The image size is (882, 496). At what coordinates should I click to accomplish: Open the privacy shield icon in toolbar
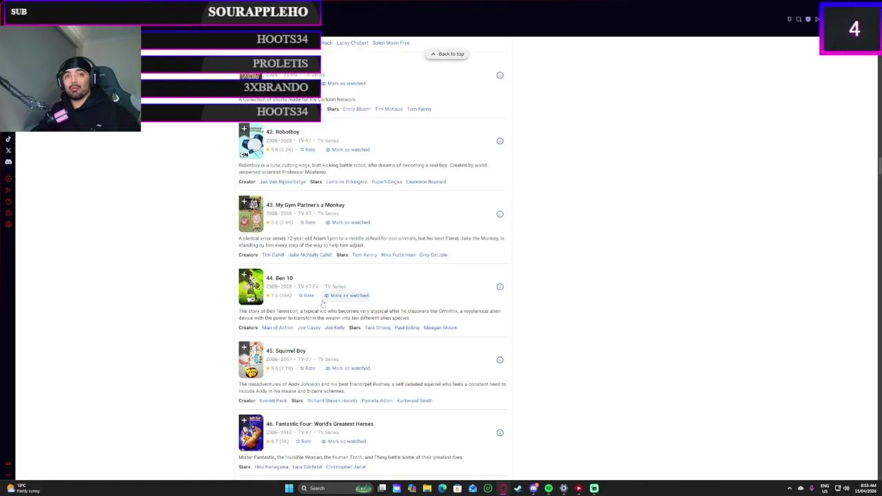pyautogui.click(x=808, y=19)
